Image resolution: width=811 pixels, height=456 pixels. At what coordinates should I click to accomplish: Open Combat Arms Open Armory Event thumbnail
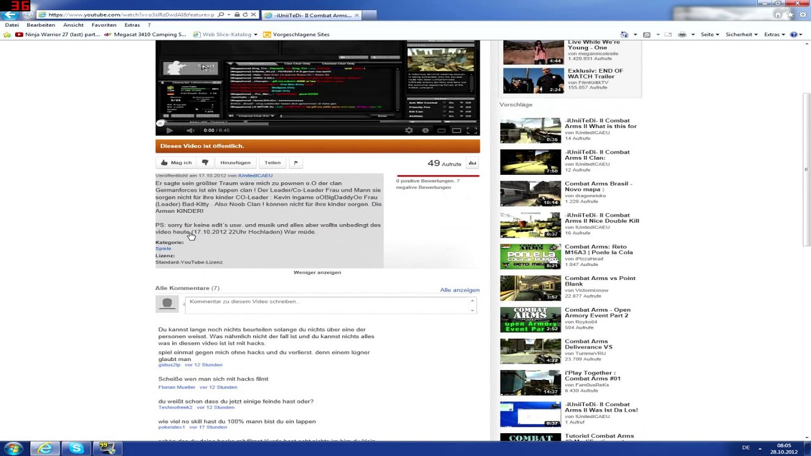530,320
